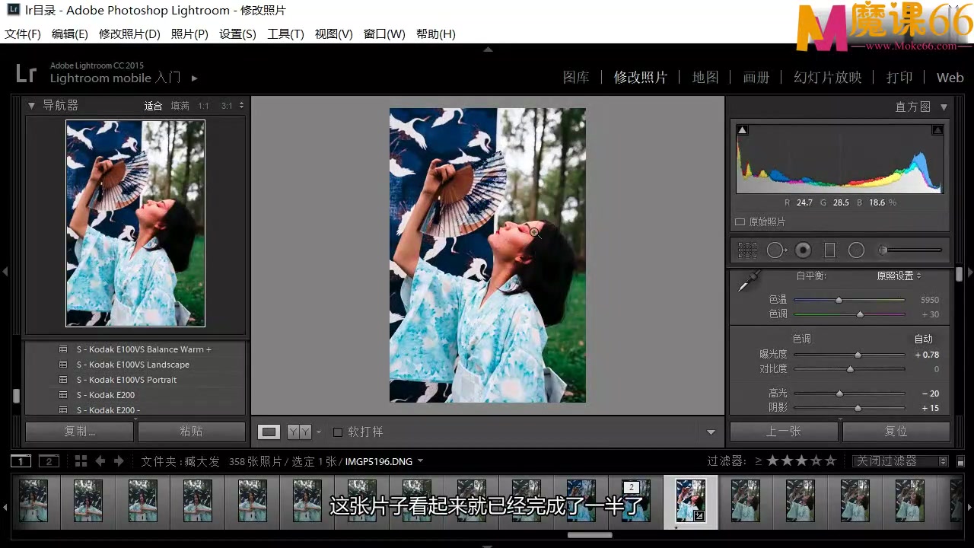This screenshot has width=974, height=548.
Task: Select the Graduated Filter tool
Action: coord(829,250)
